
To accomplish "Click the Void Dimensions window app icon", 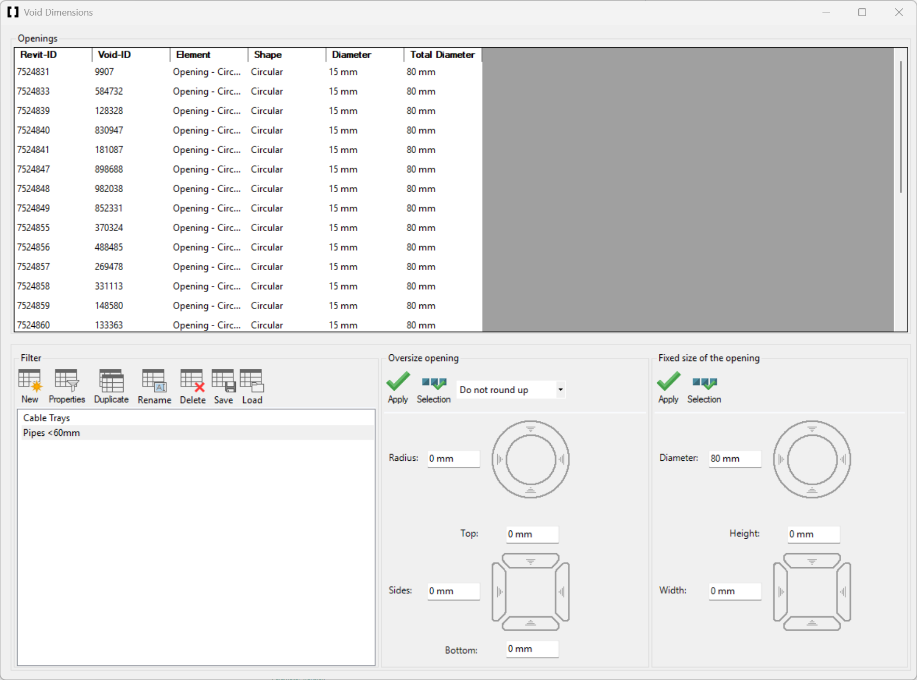I will click(13, 12).
